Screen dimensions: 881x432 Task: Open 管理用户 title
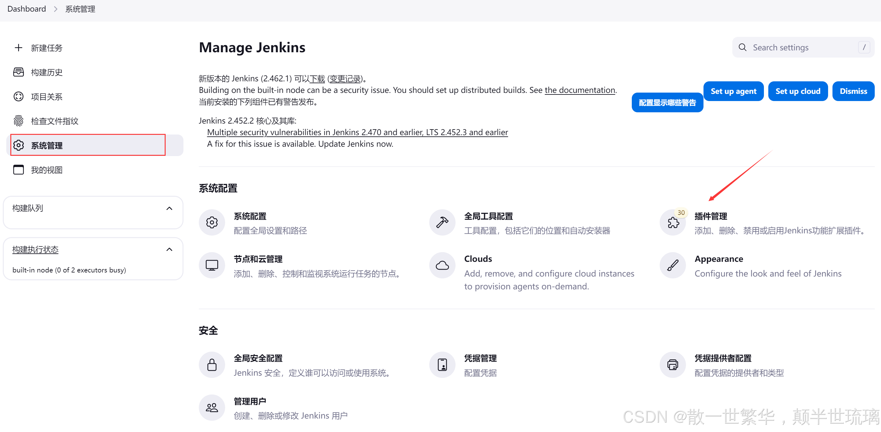point(250,401)
